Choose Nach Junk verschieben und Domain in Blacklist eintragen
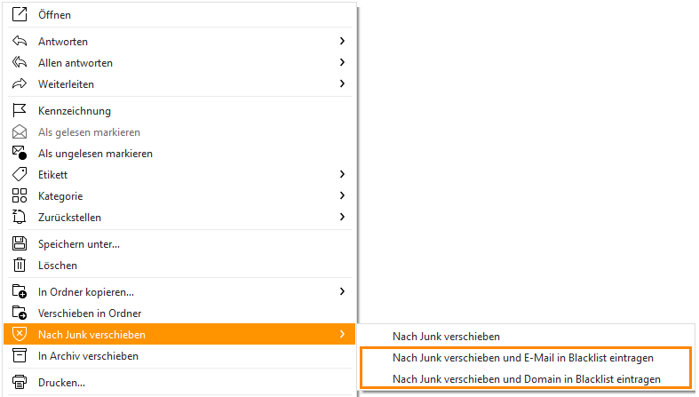This screenshot has width=699, height=397. tap(526, 379)
